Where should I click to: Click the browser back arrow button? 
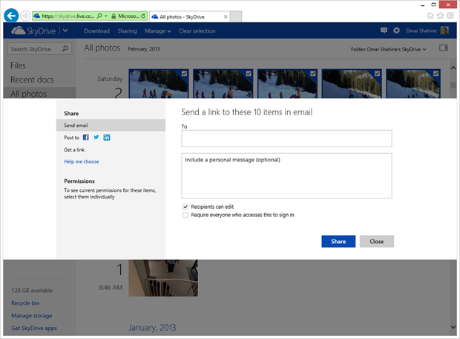point(10,15)
